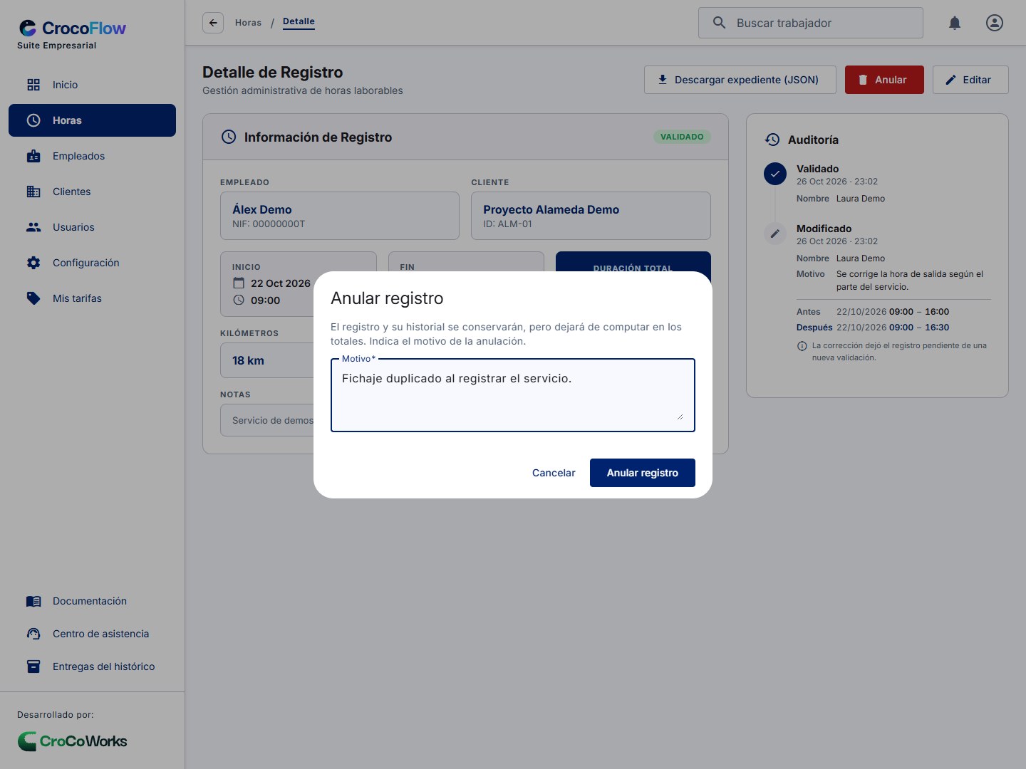Click the Editar button
The height and width of the screenshot is (769, 1026).
pyautogui.click(x=970, y=80)
